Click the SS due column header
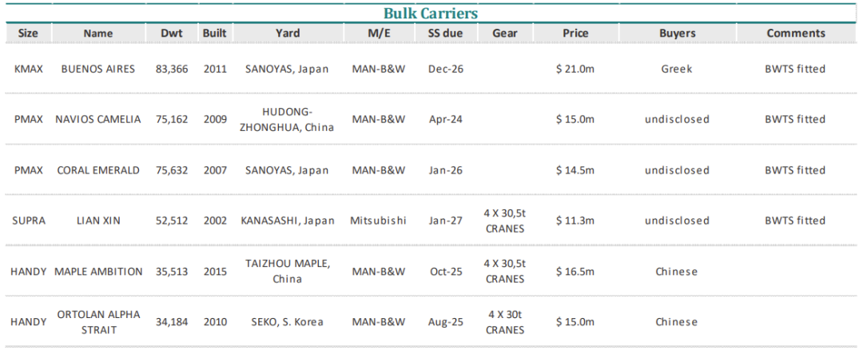The image size is (863, 358). click(x=446, y=34)
